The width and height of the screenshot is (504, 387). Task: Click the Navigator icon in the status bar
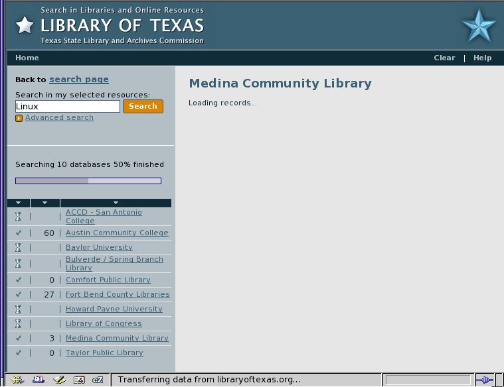pos(17,380)
